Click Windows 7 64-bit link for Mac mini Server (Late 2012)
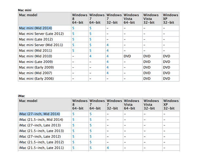198x161 pixels. click(x=90, y=34)
